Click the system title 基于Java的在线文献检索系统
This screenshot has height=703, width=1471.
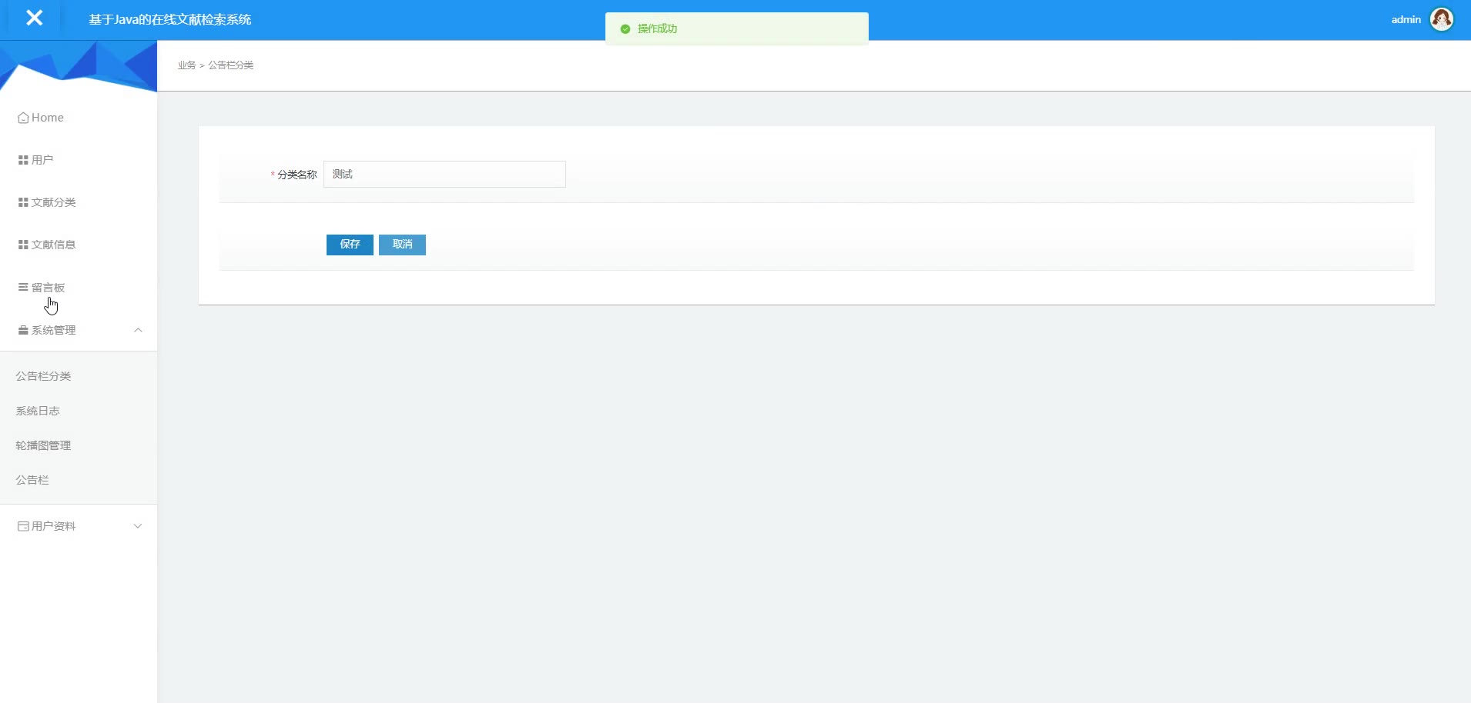coord(170,19)
